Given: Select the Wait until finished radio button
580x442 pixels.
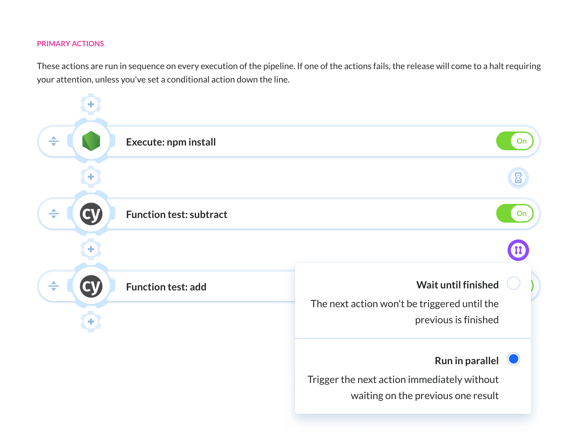Looking at the screenshot, I should 514,283.
